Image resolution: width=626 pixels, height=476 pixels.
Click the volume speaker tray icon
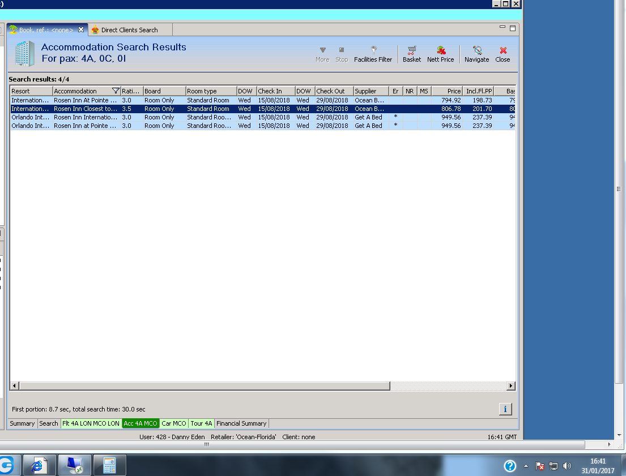(x=567, y=466)
